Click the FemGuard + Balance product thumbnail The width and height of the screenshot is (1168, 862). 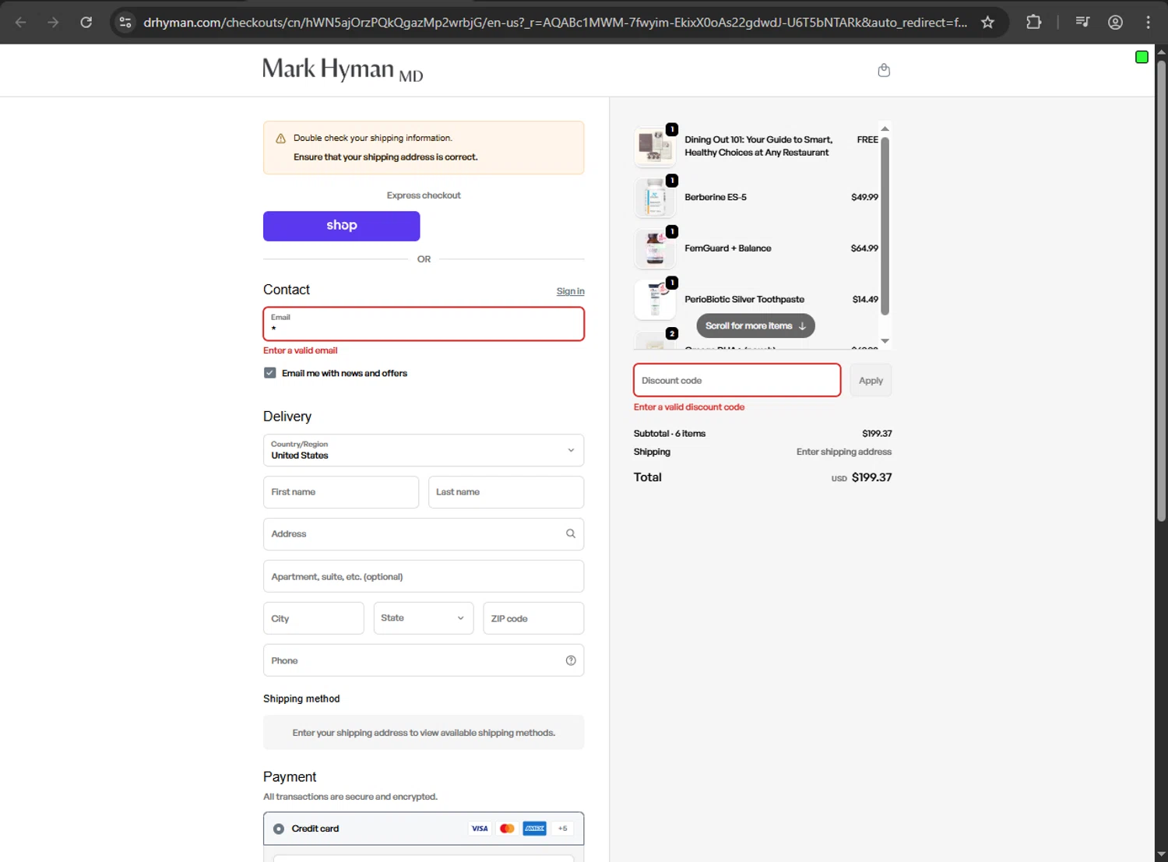click(655, 248)
